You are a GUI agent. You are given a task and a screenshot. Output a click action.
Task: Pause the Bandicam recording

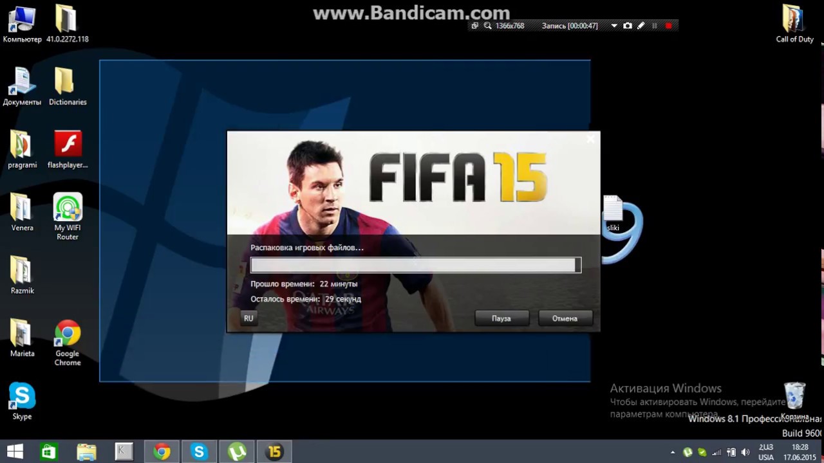[655, 26]
